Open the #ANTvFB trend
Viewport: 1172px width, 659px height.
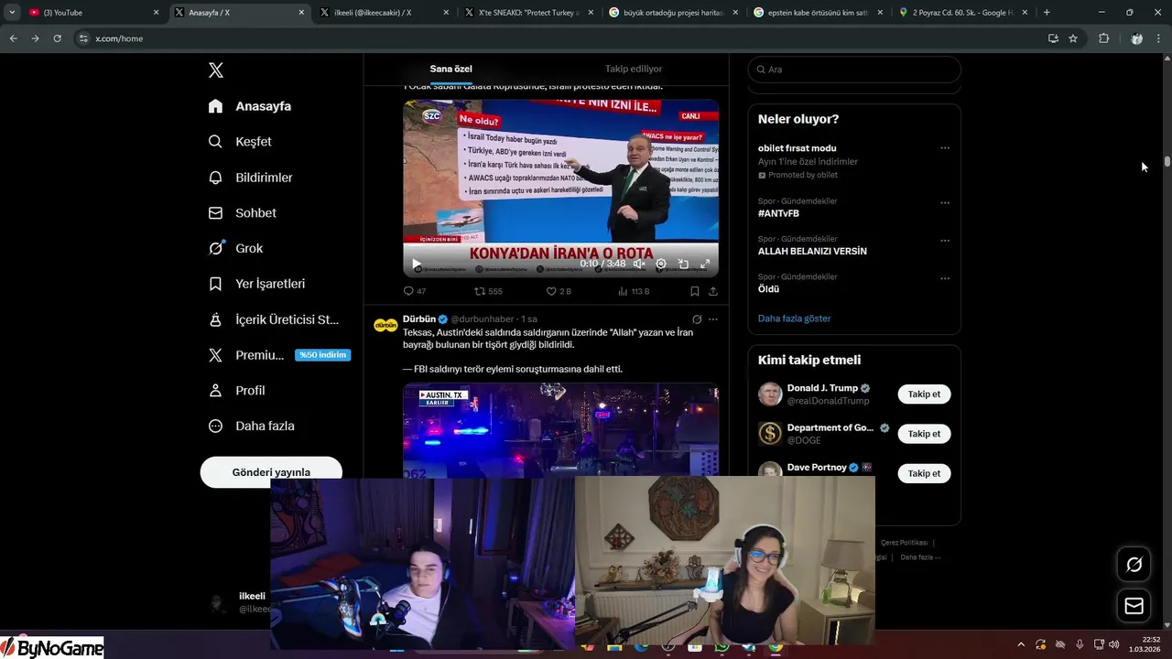coord(778,213)
